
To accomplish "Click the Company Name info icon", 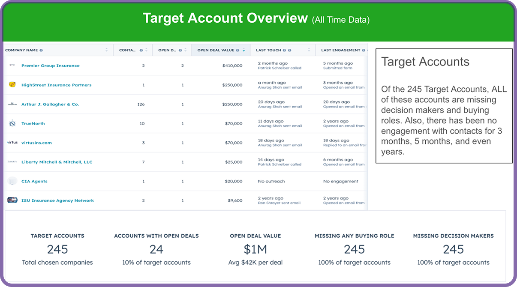I will (x=41, y=50).
